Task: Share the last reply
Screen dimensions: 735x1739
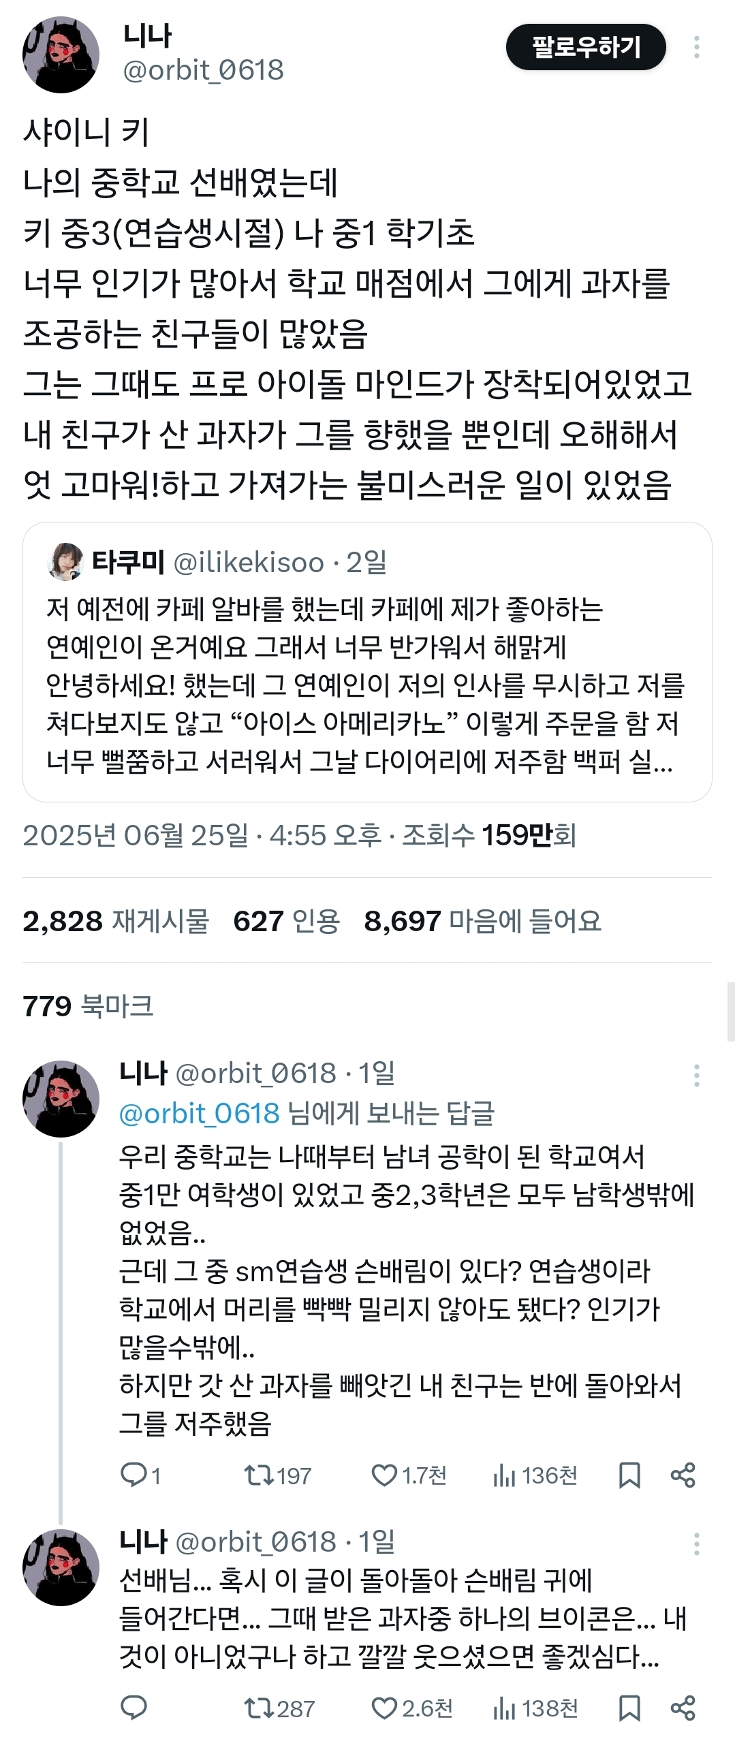Action: point(683,1708)
